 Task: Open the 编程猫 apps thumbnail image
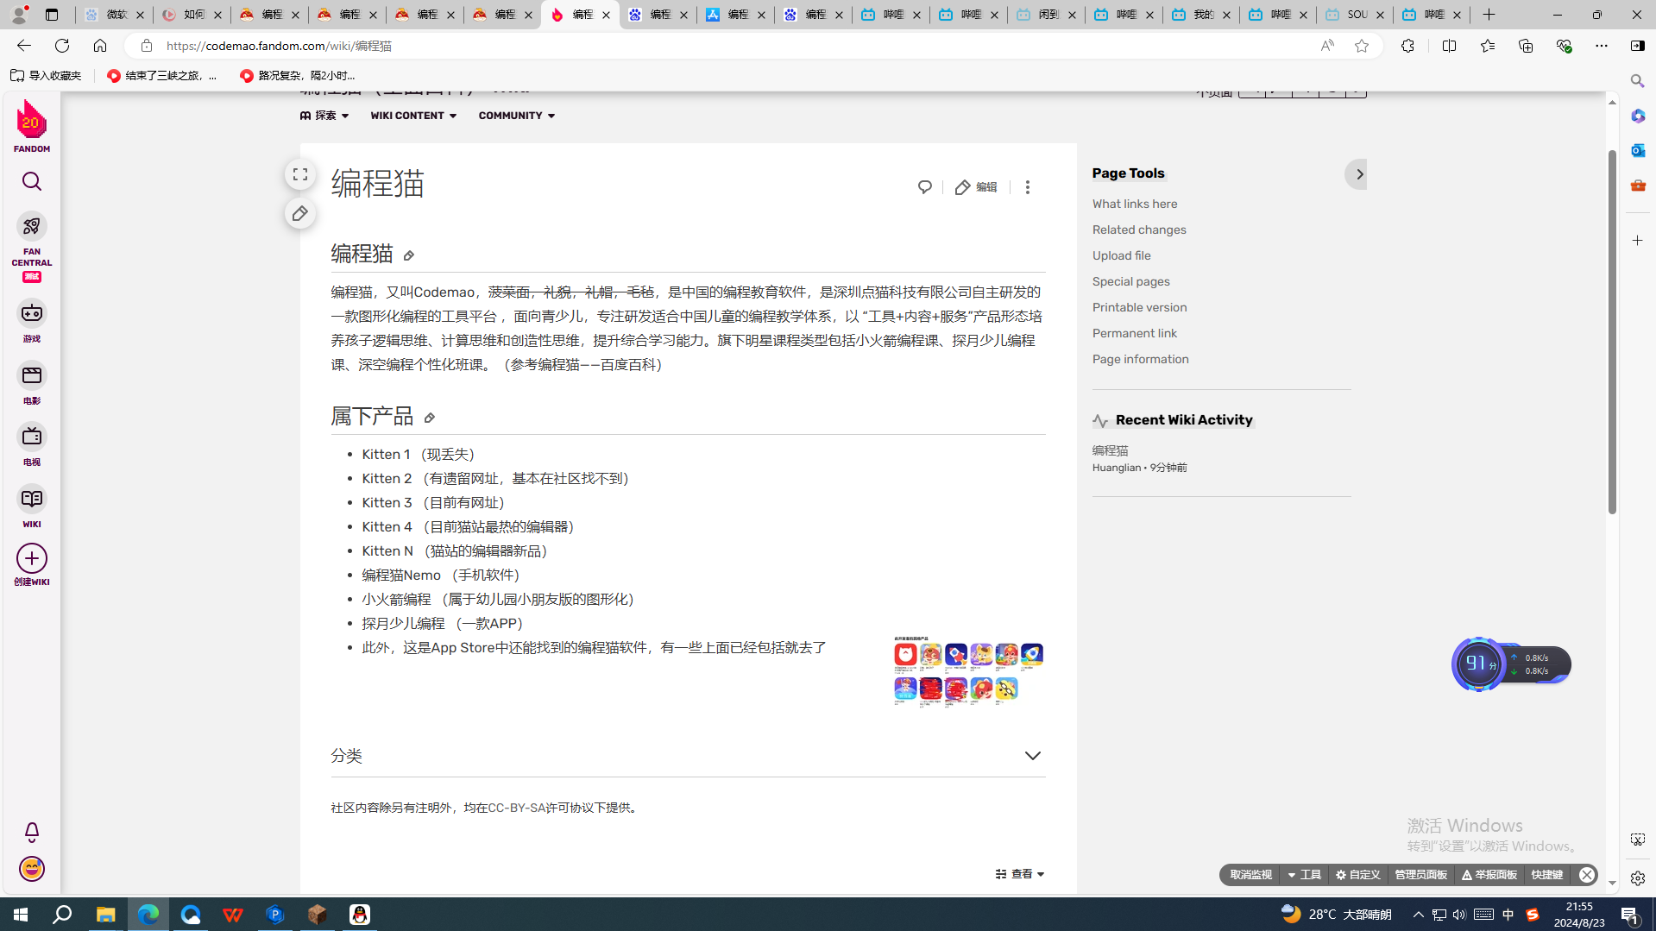pos(968,671)
